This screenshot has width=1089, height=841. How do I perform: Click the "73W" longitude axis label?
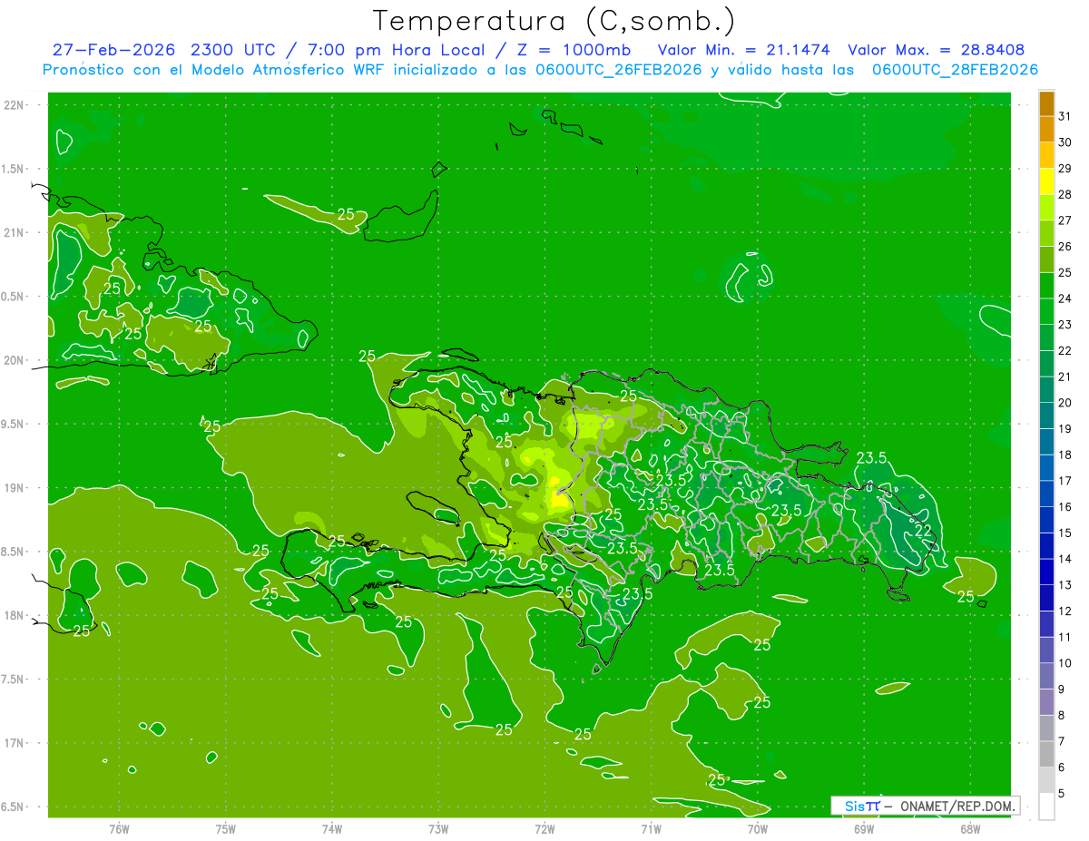[x=438, y=828]
